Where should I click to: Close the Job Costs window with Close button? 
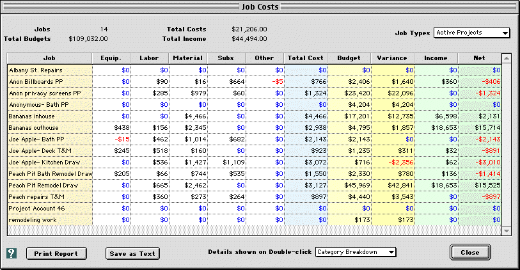(469, 252)
